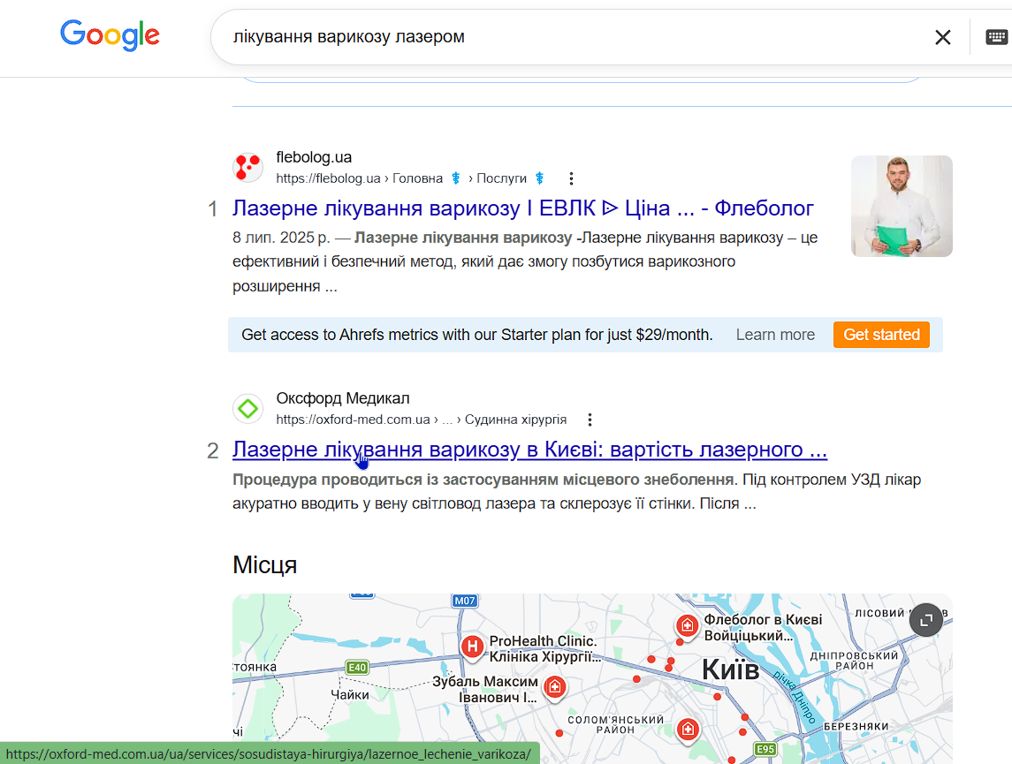The width and height of the screenshot is (1012, 764).
Task: Click the flebolog.ua site name
Action: click(x=314, y=157)
